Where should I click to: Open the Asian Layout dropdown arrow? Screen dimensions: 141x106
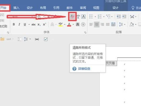pyautogui.click(x=136, y=17)
